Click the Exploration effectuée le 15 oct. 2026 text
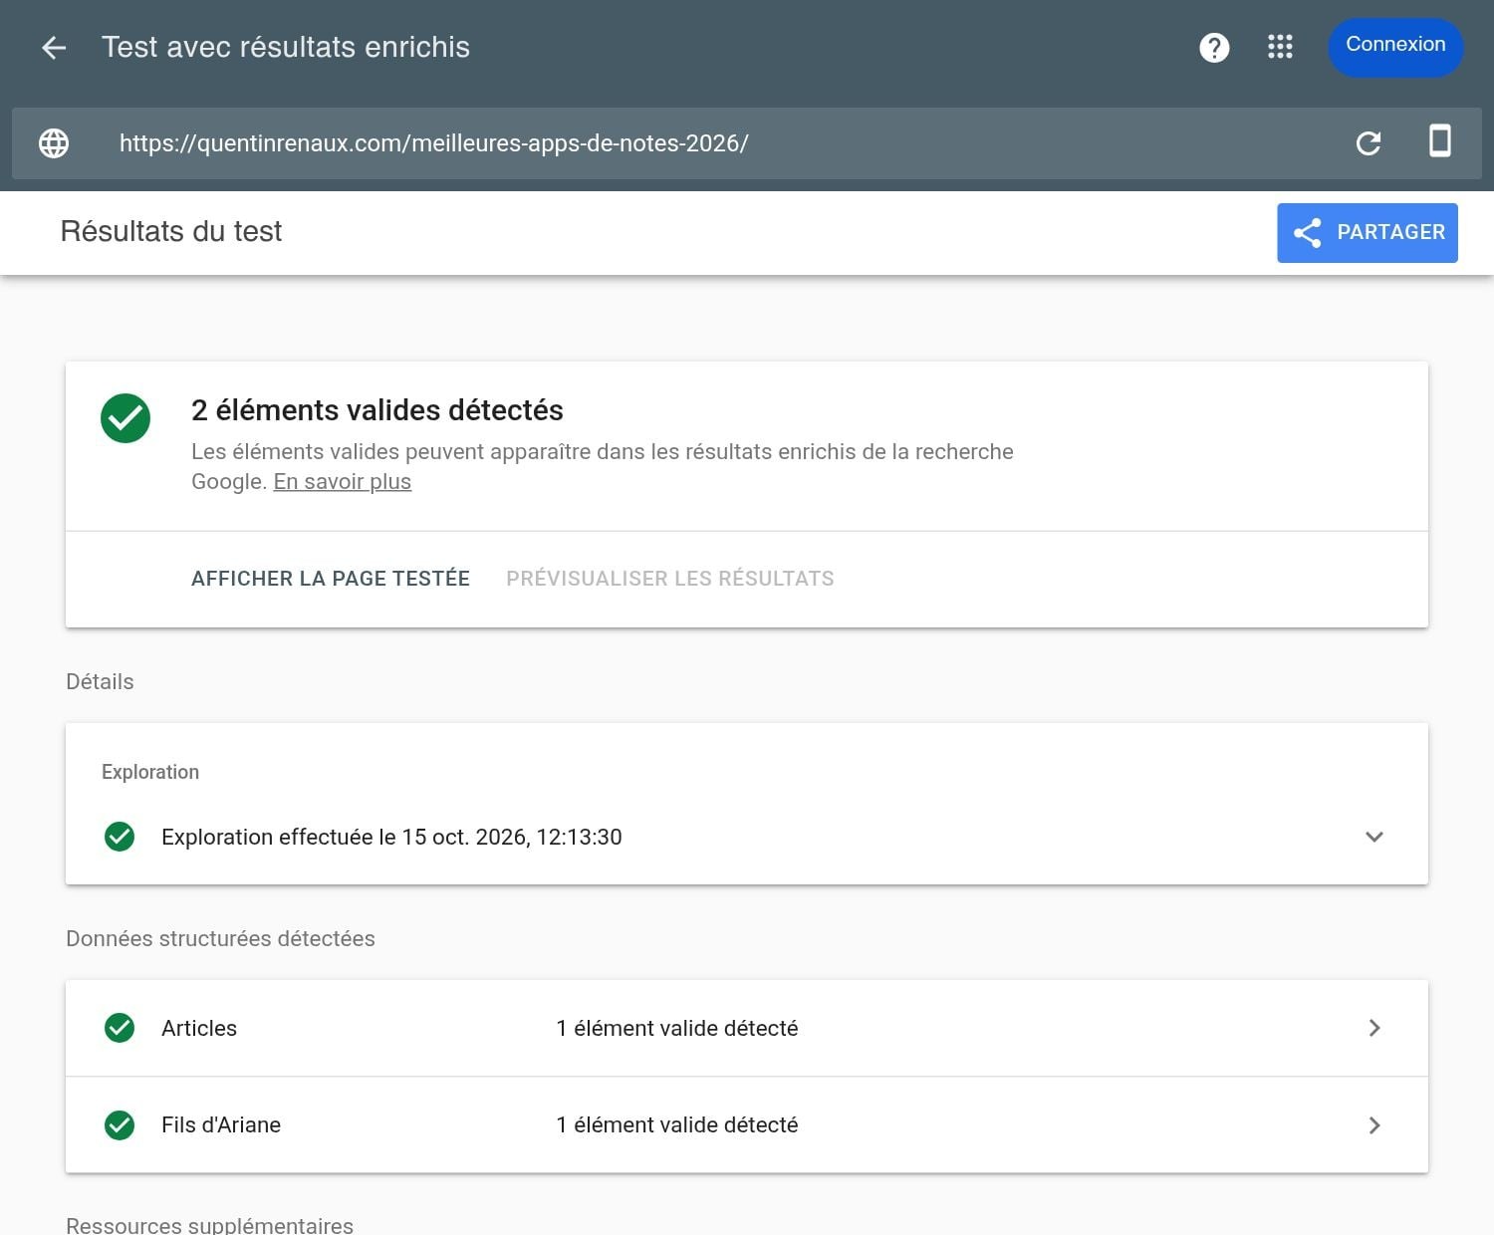 point(391,837)
